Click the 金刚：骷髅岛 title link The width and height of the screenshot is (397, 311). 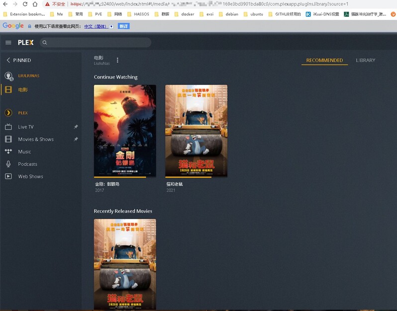(x=107, y=184)
